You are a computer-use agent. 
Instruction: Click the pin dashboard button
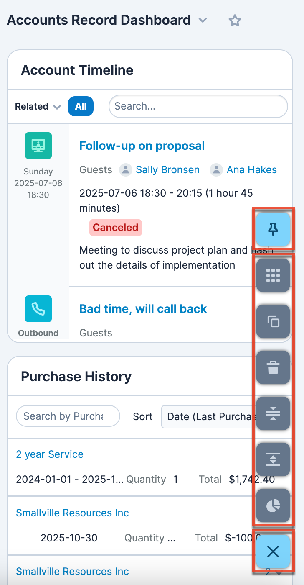pyautogui.click(x=273, y=229)
